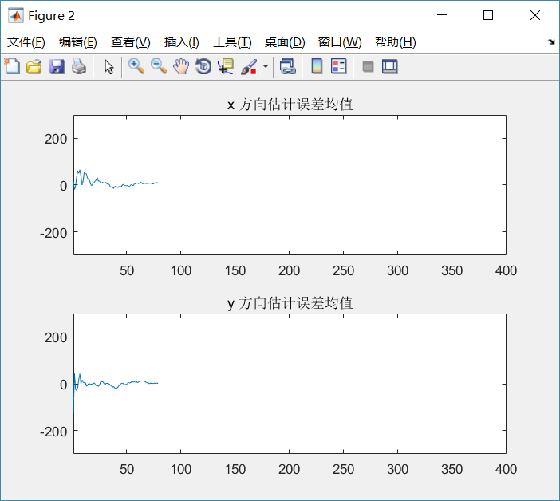560x501 pixels.
Task: Insert a legend using the toolbar icon
Action: 338,66
